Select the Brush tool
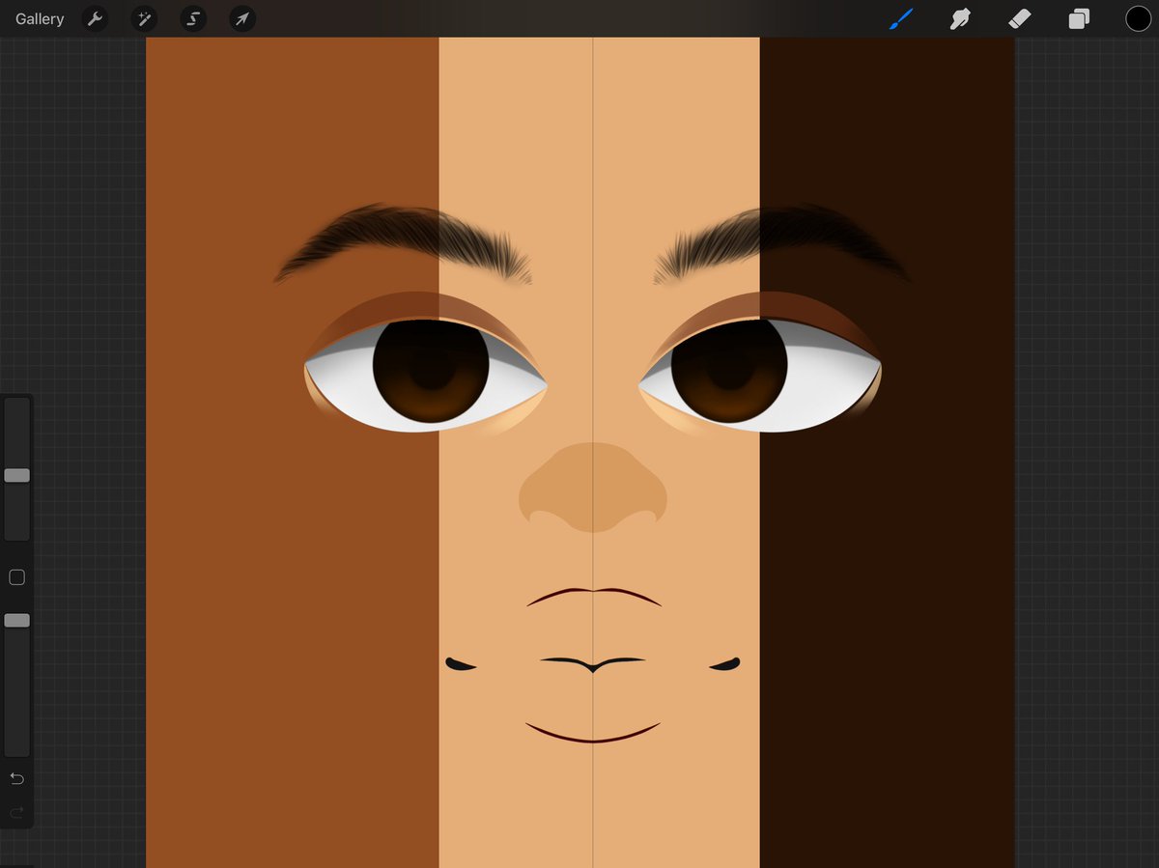Image resolution: width=1159 pixels, height=868 pixels. point(901,18)
